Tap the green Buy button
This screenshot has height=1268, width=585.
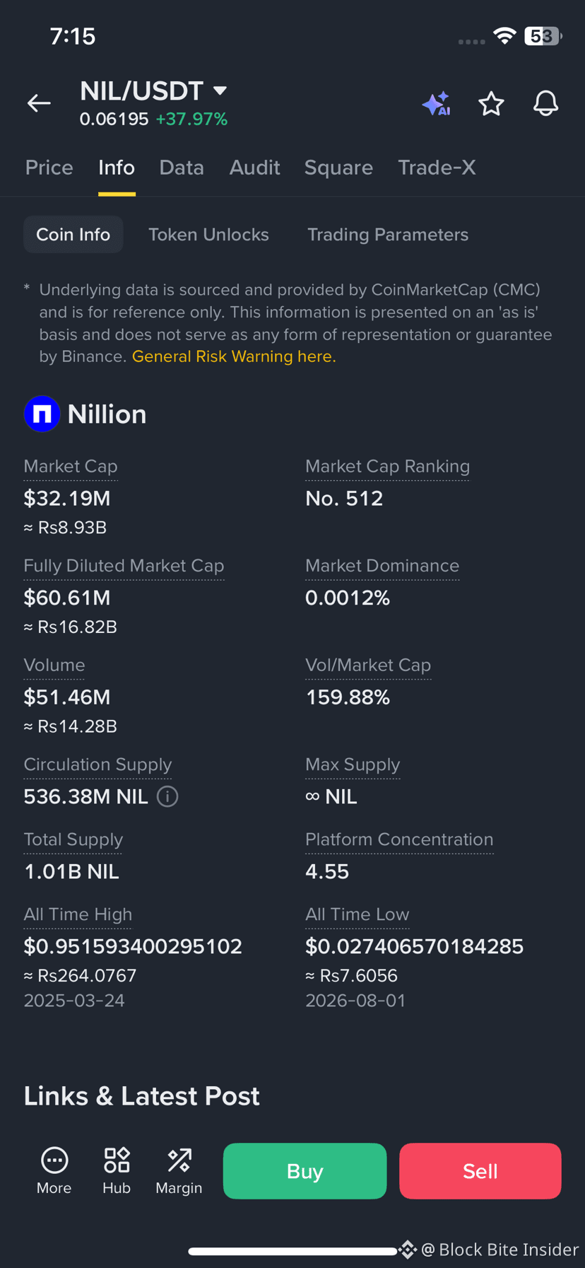(x=305, y=1171)
